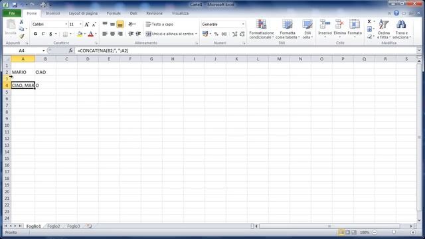Open the fill color dropdown arrow
The image size is (425, 239).
point(84,34)
